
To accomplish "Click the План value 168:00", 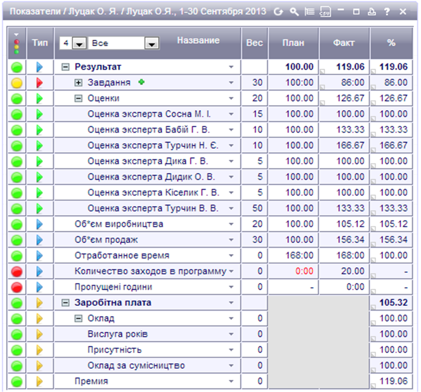I will (x=299, y=256).
